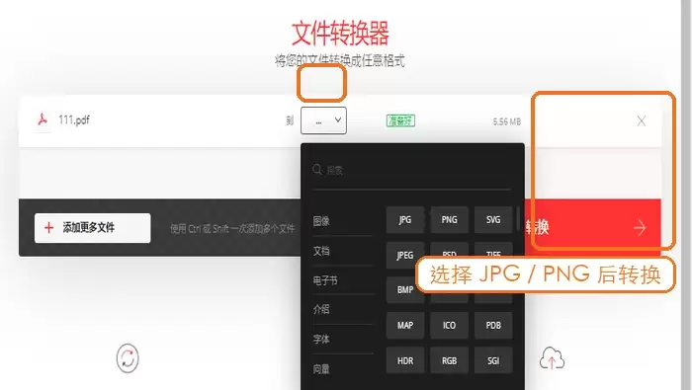Choose PDB format

pyautogui.click(x=493, y=325)
